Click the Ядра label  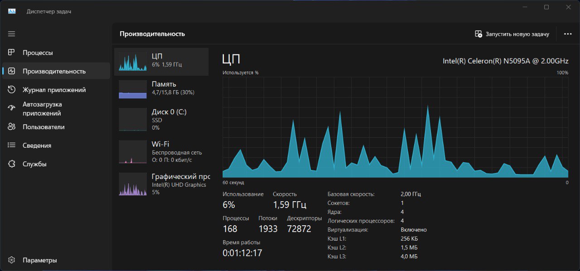[334, 212]
